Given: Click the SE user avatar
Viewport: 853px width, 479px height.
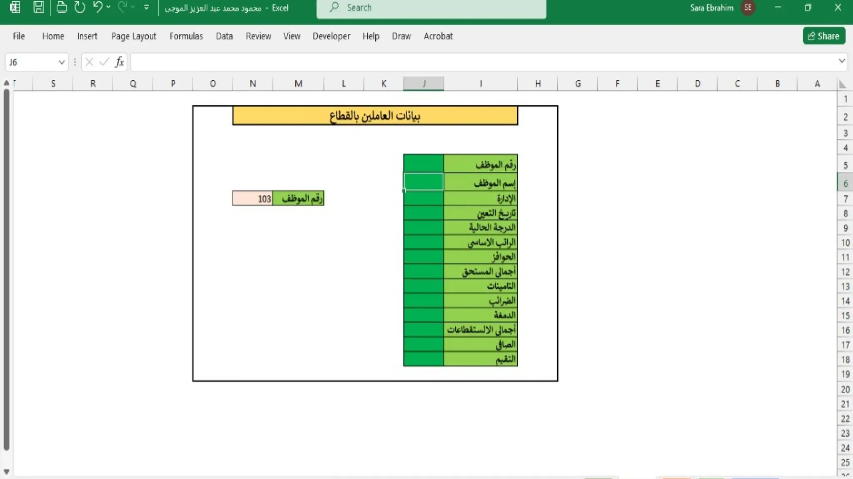Looking at the screenshot, I should [x=748, y=7].
